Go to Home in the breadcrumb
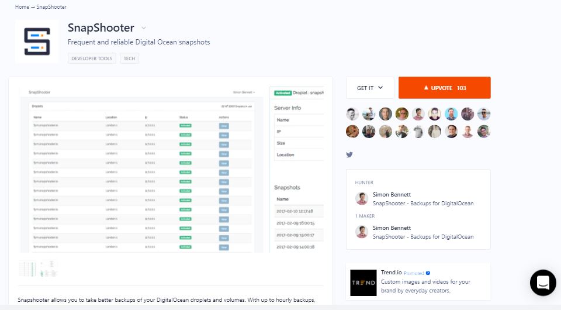 pos(22,7)
